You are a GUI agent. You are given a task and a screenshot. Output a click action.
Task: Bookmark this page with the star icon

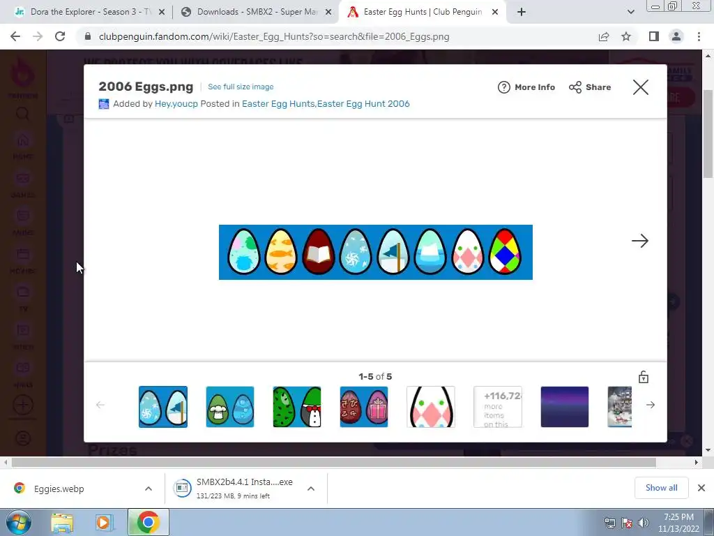pyautogui.click(x=626, y=36)
